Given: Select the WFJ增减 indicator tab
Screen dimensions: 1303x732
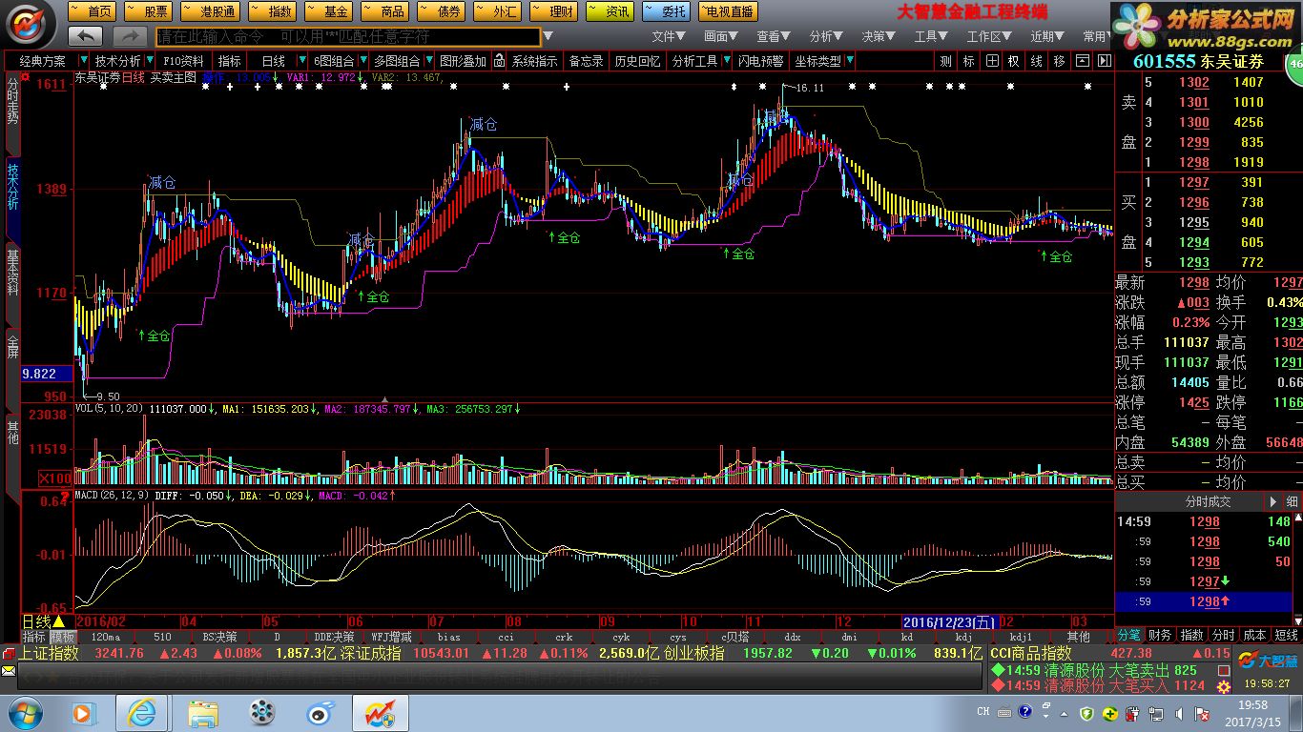Looking at the screenshot, I should point(391,637).
